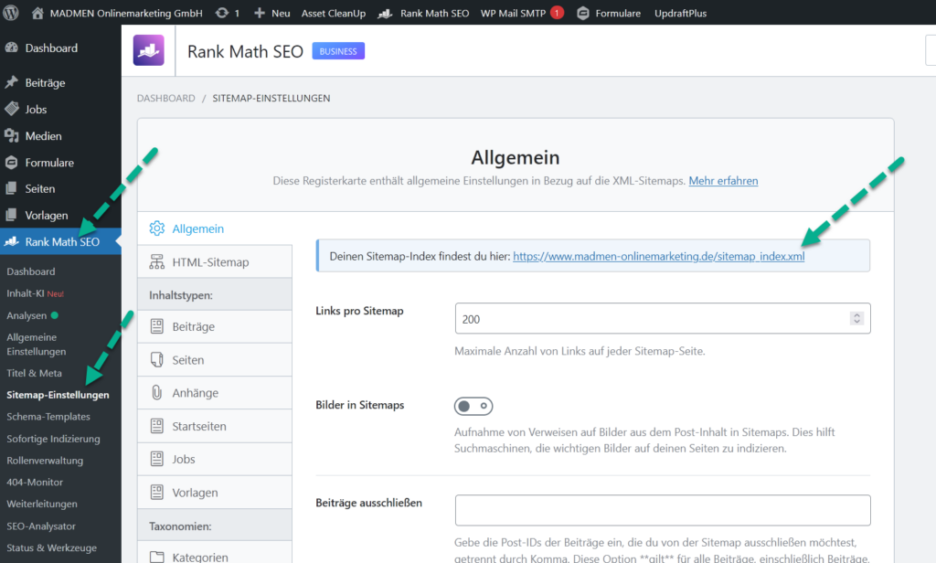Image resolution: width=936 pixels, height=563 pixels.
Task: Open Asset CleanUp in admin bar
Action: pos(333,13)
